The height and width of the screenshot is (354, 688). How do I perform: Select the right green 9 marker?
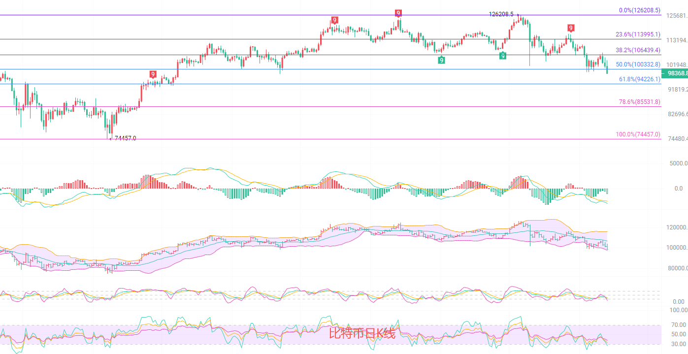pos(502,56)
